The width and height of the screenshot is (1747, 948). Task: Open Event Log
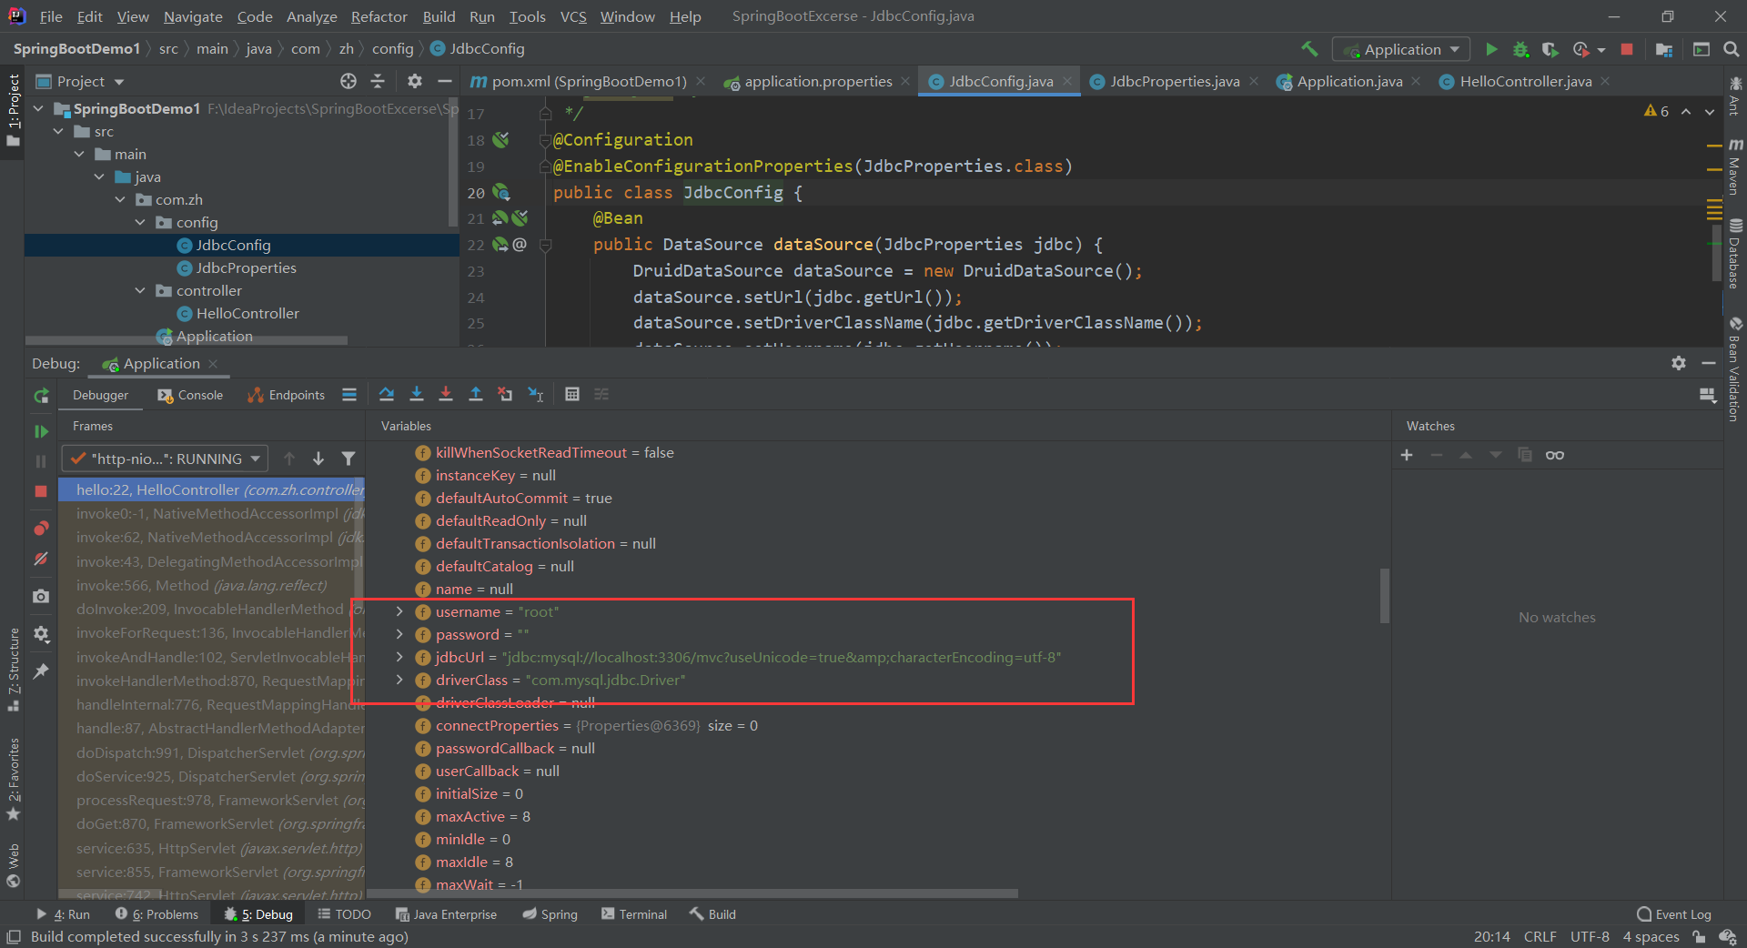[x=1673, y=914]
